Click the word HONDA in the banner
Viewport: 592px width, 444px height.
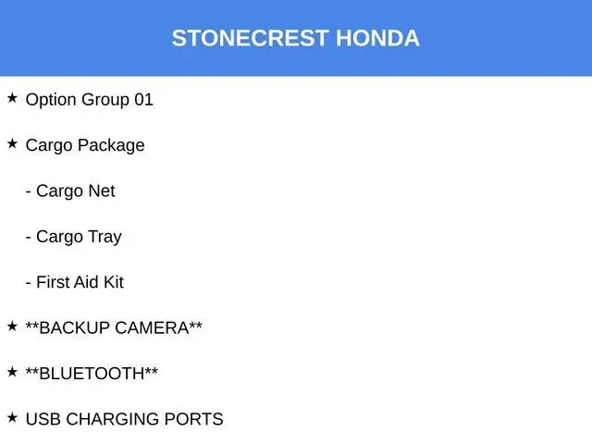point(377,38)
